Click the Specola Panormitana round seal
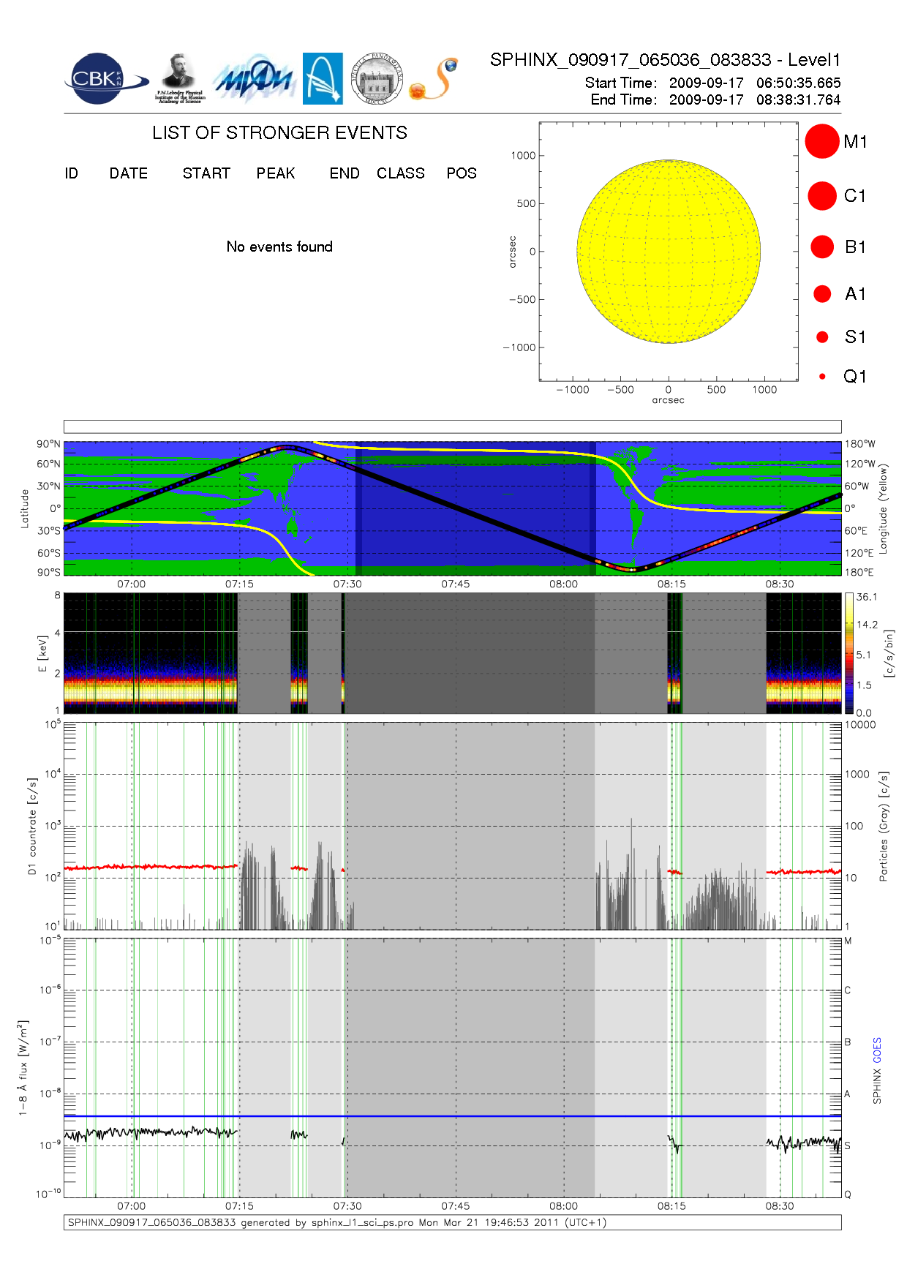 click(376, 79)
